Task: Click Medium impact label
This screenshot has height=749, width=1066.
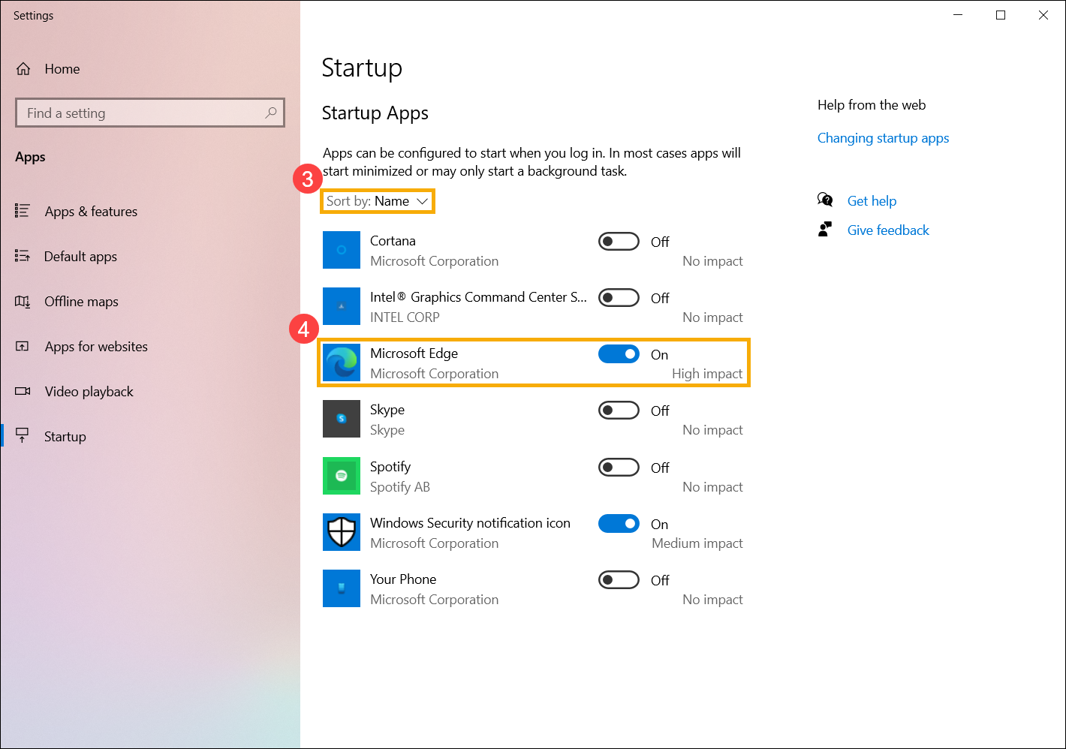Action: 697,543
